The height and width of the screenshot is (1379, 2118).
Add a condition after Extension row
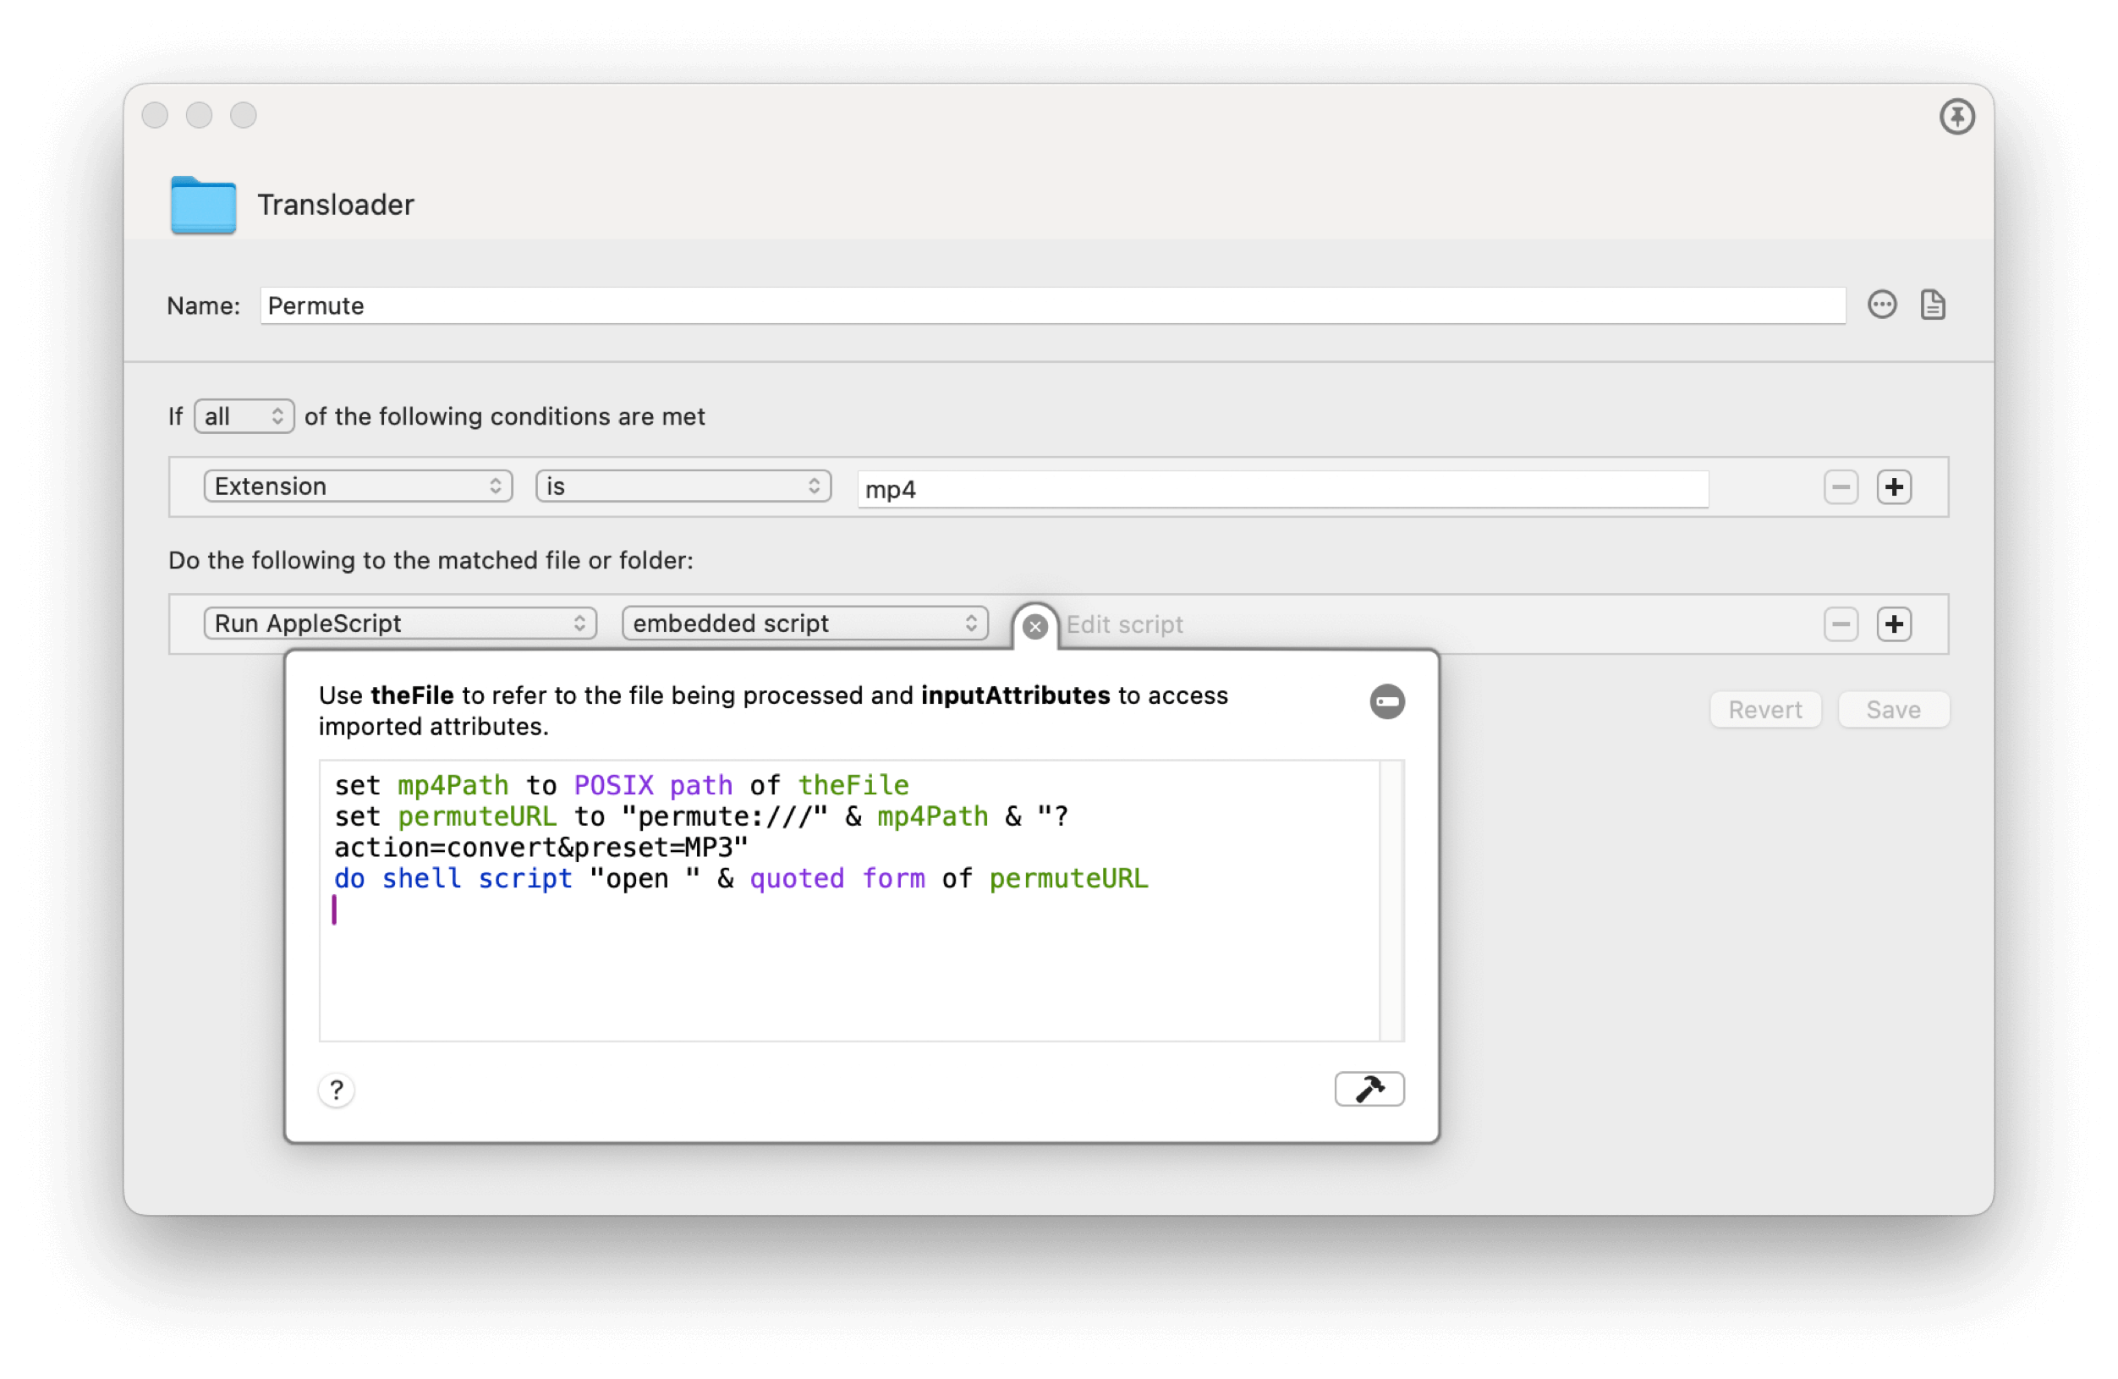(1894, 487)
